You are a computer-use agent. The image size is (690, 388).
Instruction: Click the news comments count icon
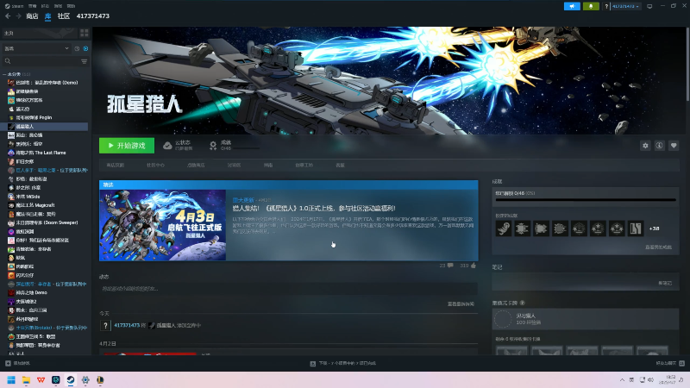(449, 266)
